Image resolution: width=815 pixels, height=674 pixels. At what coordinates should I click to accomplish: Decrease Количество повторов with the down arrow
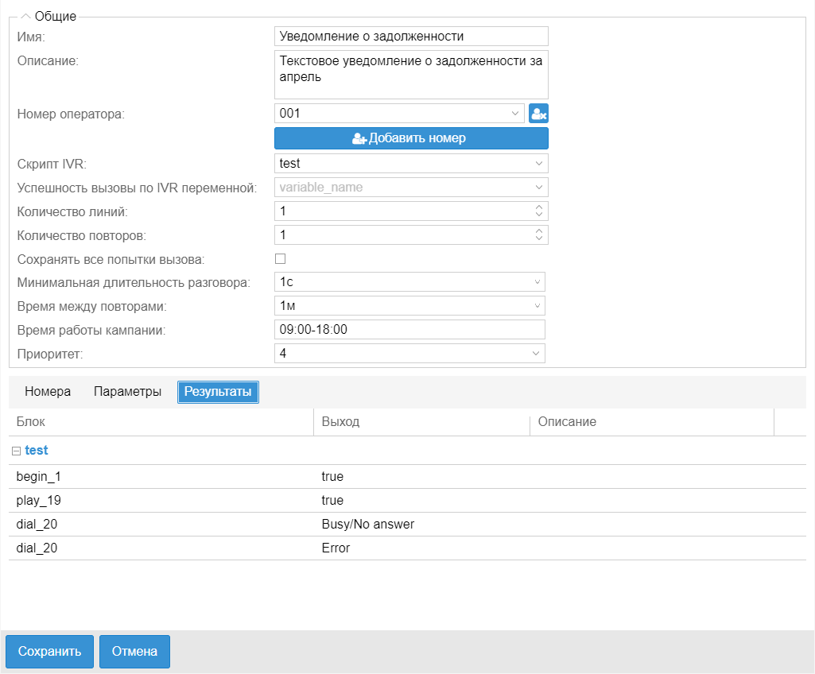[x=539, y=238]
